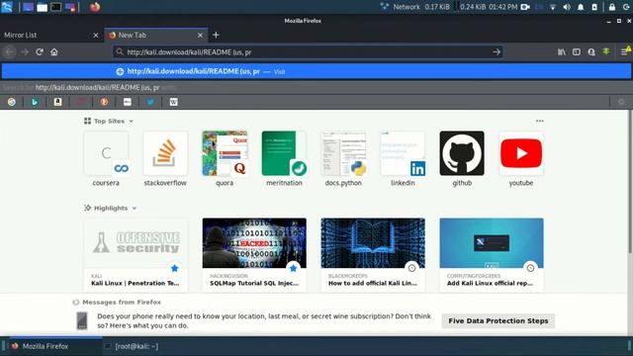The image size is (633, 356).
Task: Close the Mirror List tab
Action: pos(96,36)
